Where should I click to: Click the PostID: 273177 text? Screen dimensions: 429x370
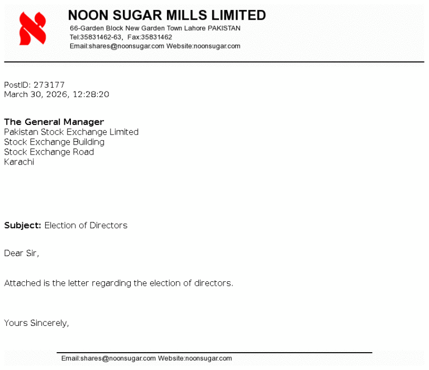[x=34, y=85]
